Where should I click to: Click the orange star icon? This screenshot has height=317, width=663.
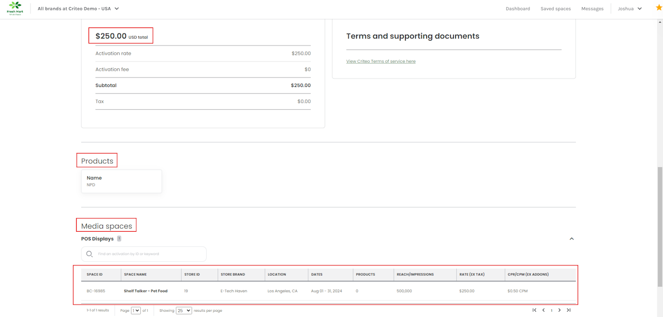coord(659,8)
